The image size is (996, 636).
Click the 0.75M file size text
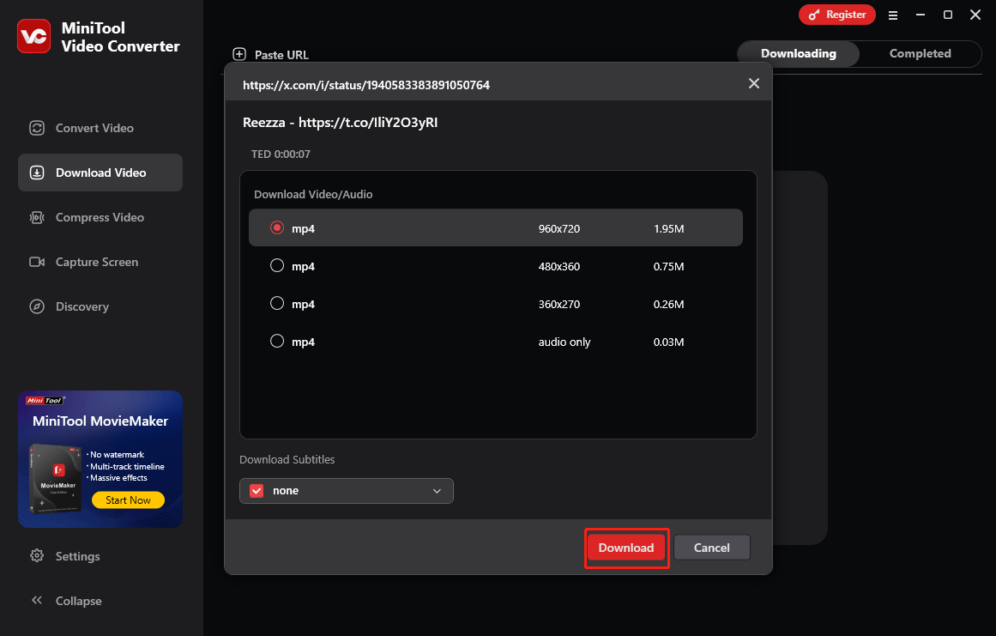[669, 267]
